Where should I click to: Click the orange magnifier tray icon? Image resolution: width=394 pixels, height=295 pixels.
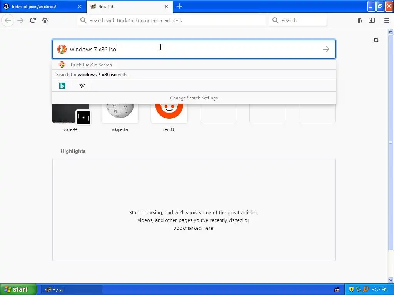(x=366, y=290)
